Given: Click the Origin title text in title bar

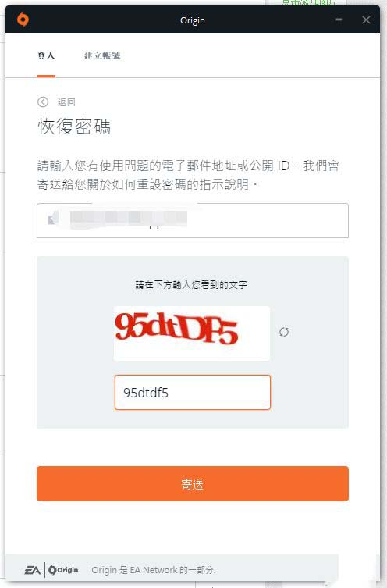Looking at the screenshot, I should pyautogui.click(x=193, y=20).
